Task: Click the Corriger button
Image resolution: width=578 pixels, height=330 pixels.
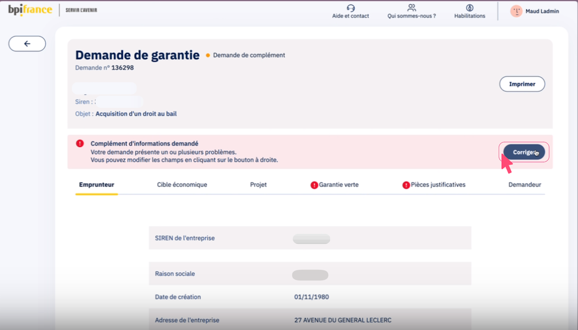Action: pos(524,152)
